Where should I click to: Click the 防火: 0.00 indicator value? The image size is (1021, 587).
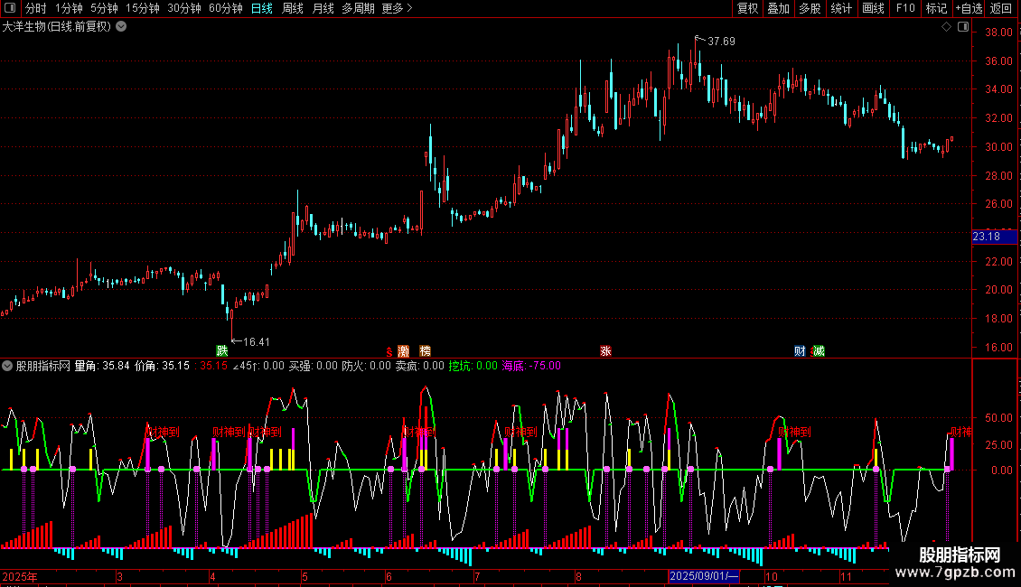[367, 366]
